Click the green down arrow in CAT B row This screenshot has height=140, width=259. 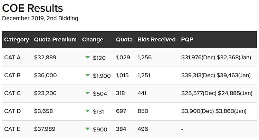click(x=88, y=75)
